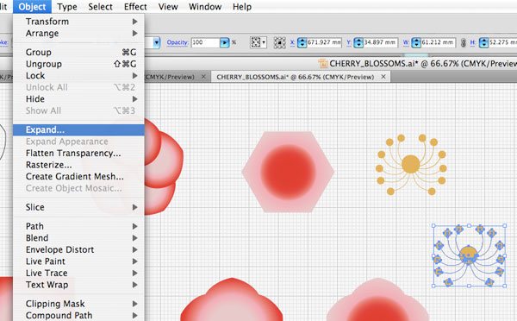Expand the Lock submenu arrow
The height and width of the screenshot is (321, 517).
pos(135,76)
